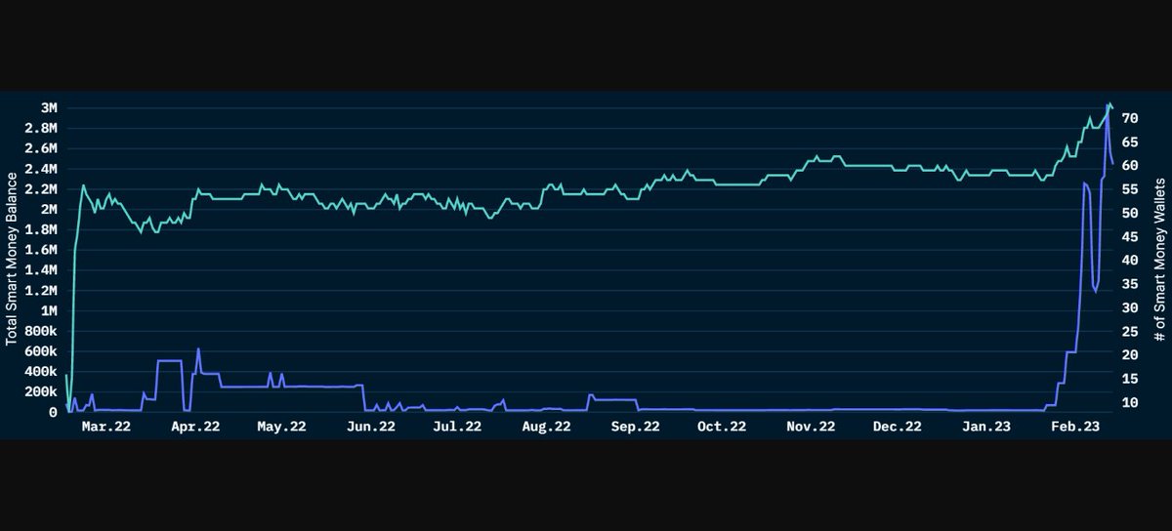Click the blue line dip in mid Feb.23

[x=1095, y=290]
